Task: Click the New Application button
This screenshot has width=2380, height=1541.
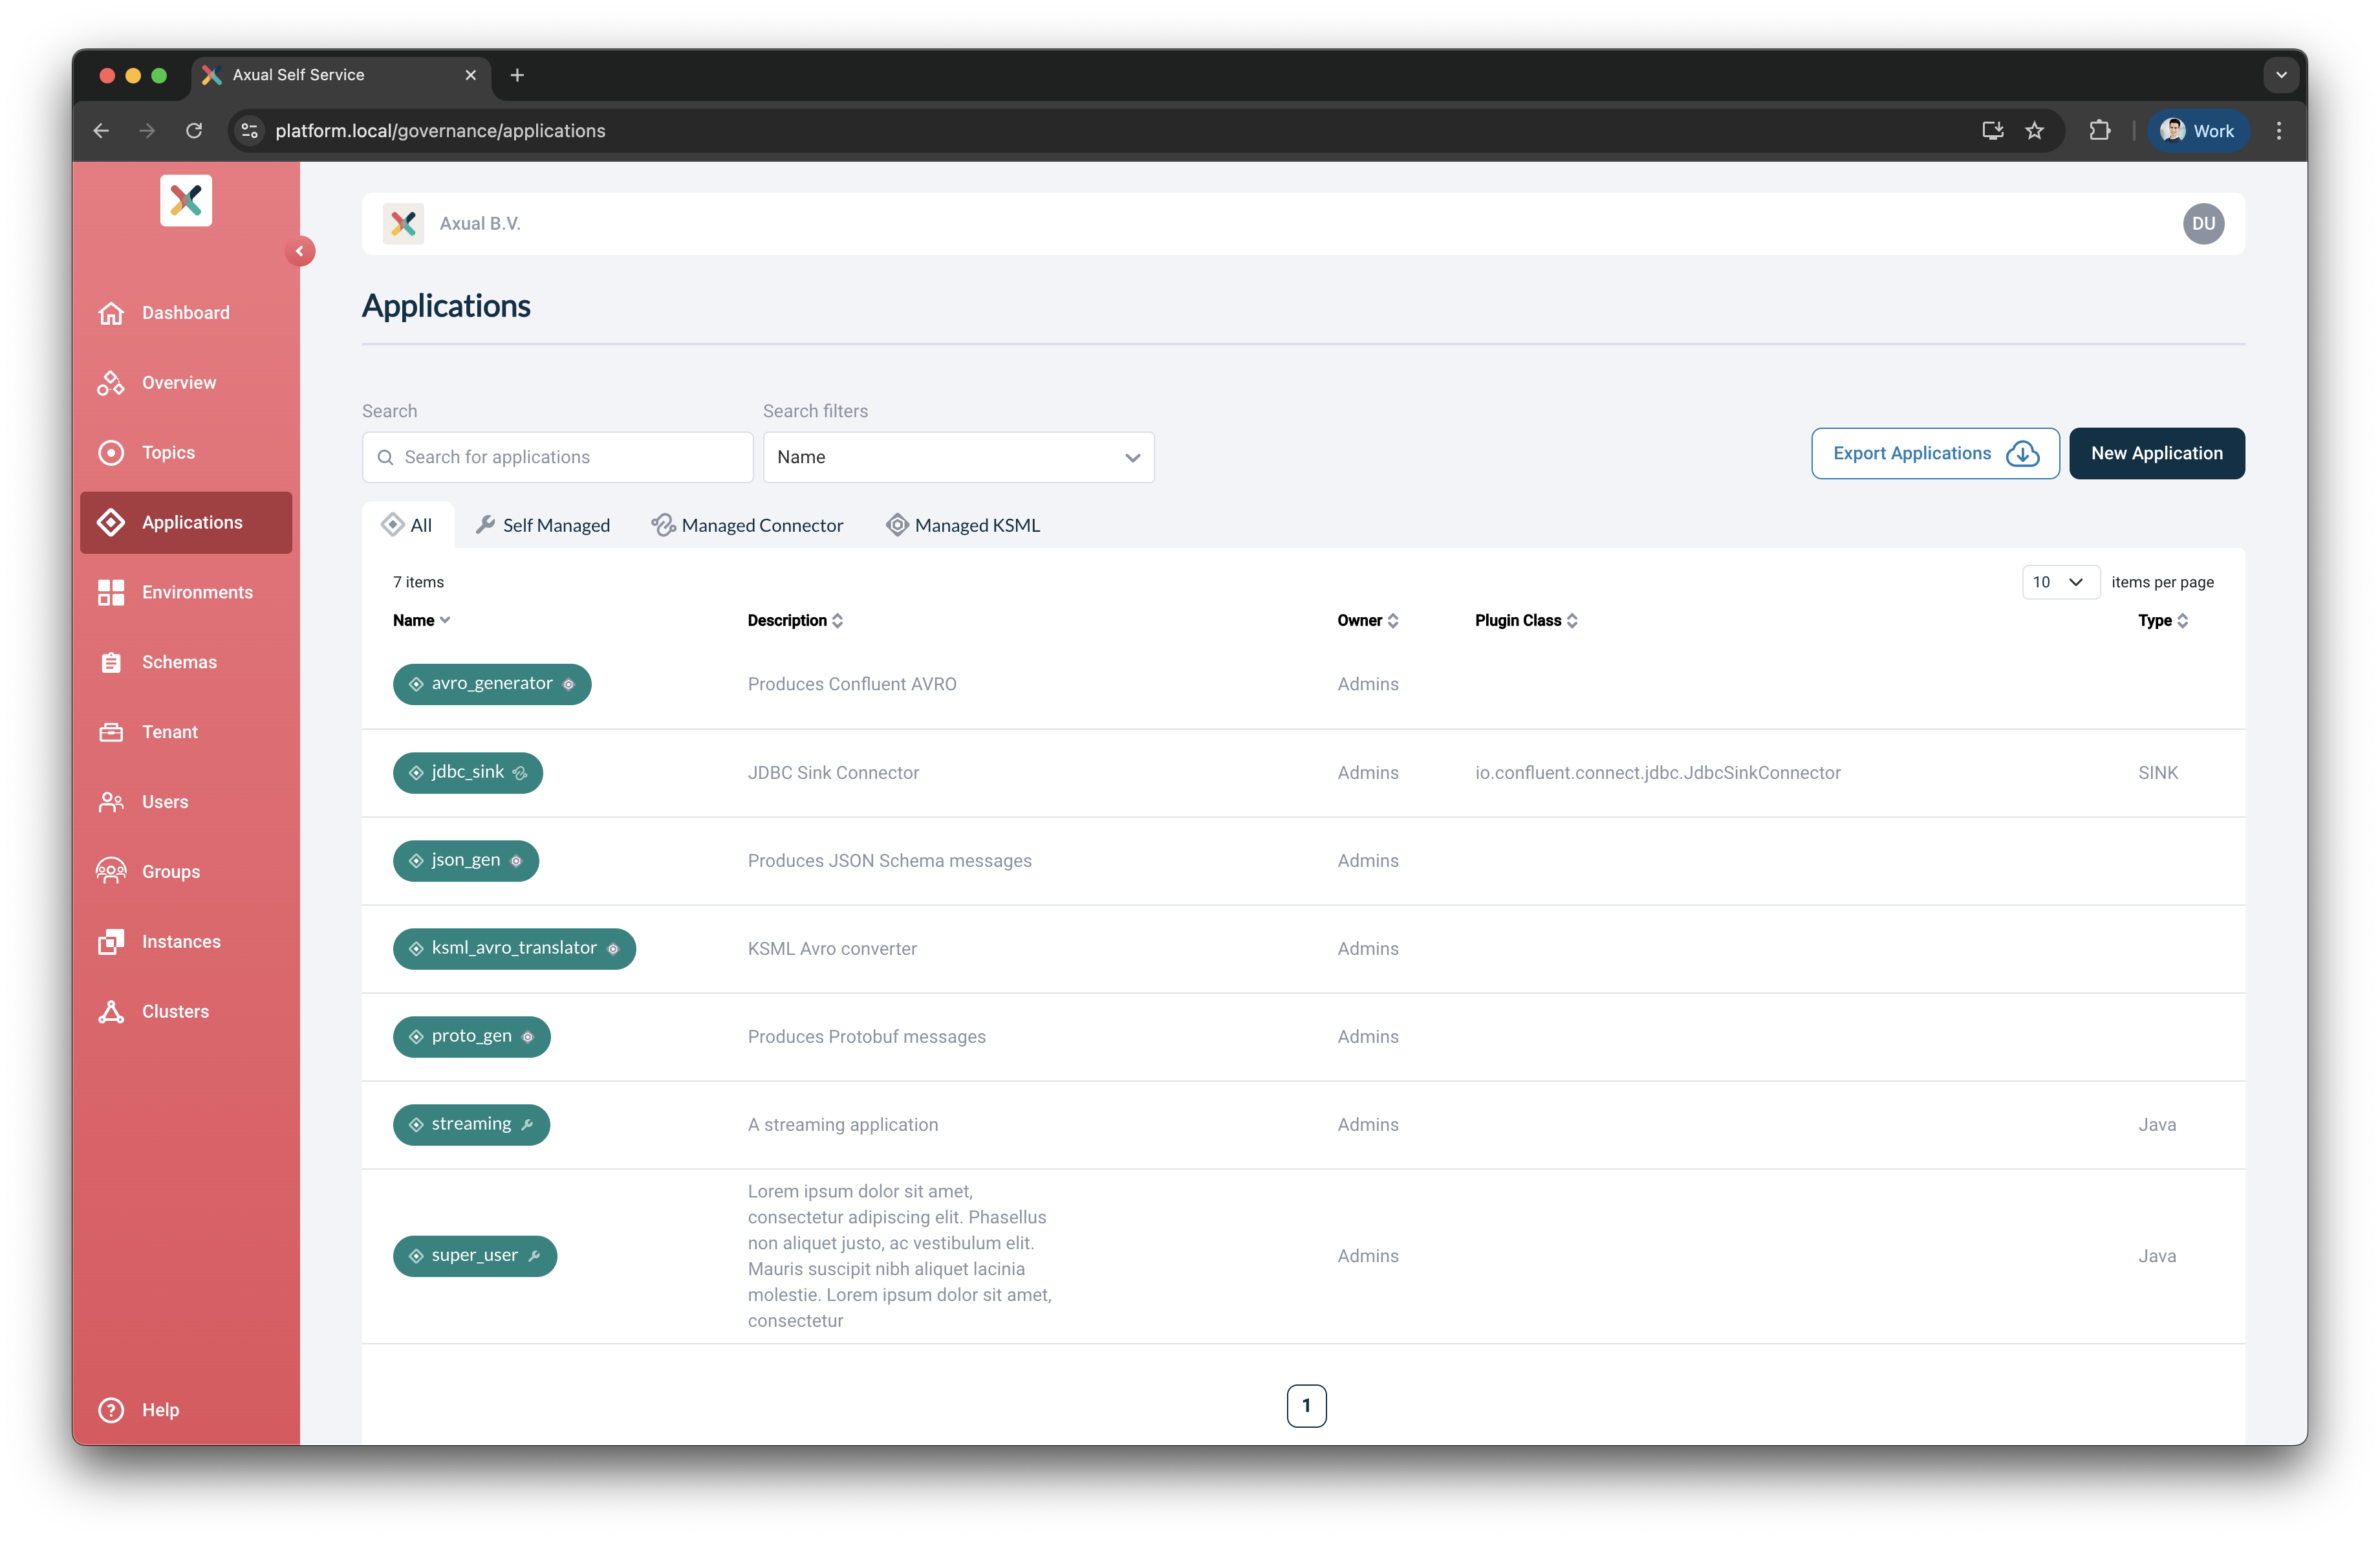Action: (2156, 453)
